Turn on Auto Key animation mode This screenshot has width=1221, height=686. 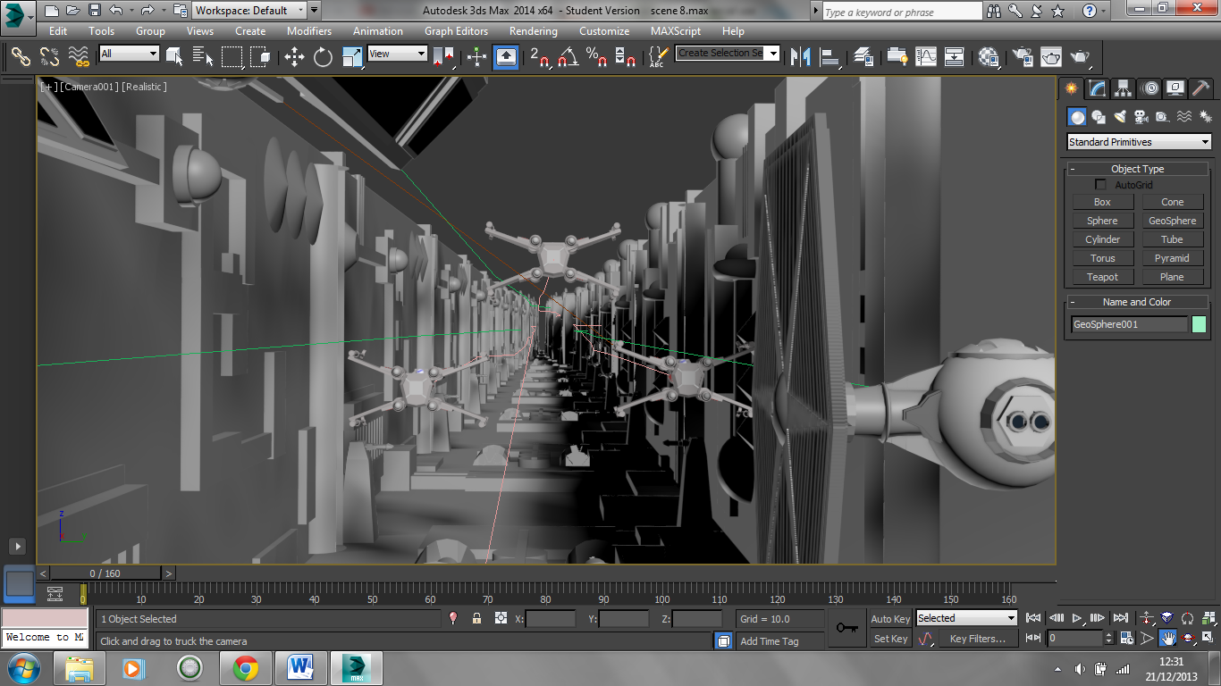pos(890,618)
